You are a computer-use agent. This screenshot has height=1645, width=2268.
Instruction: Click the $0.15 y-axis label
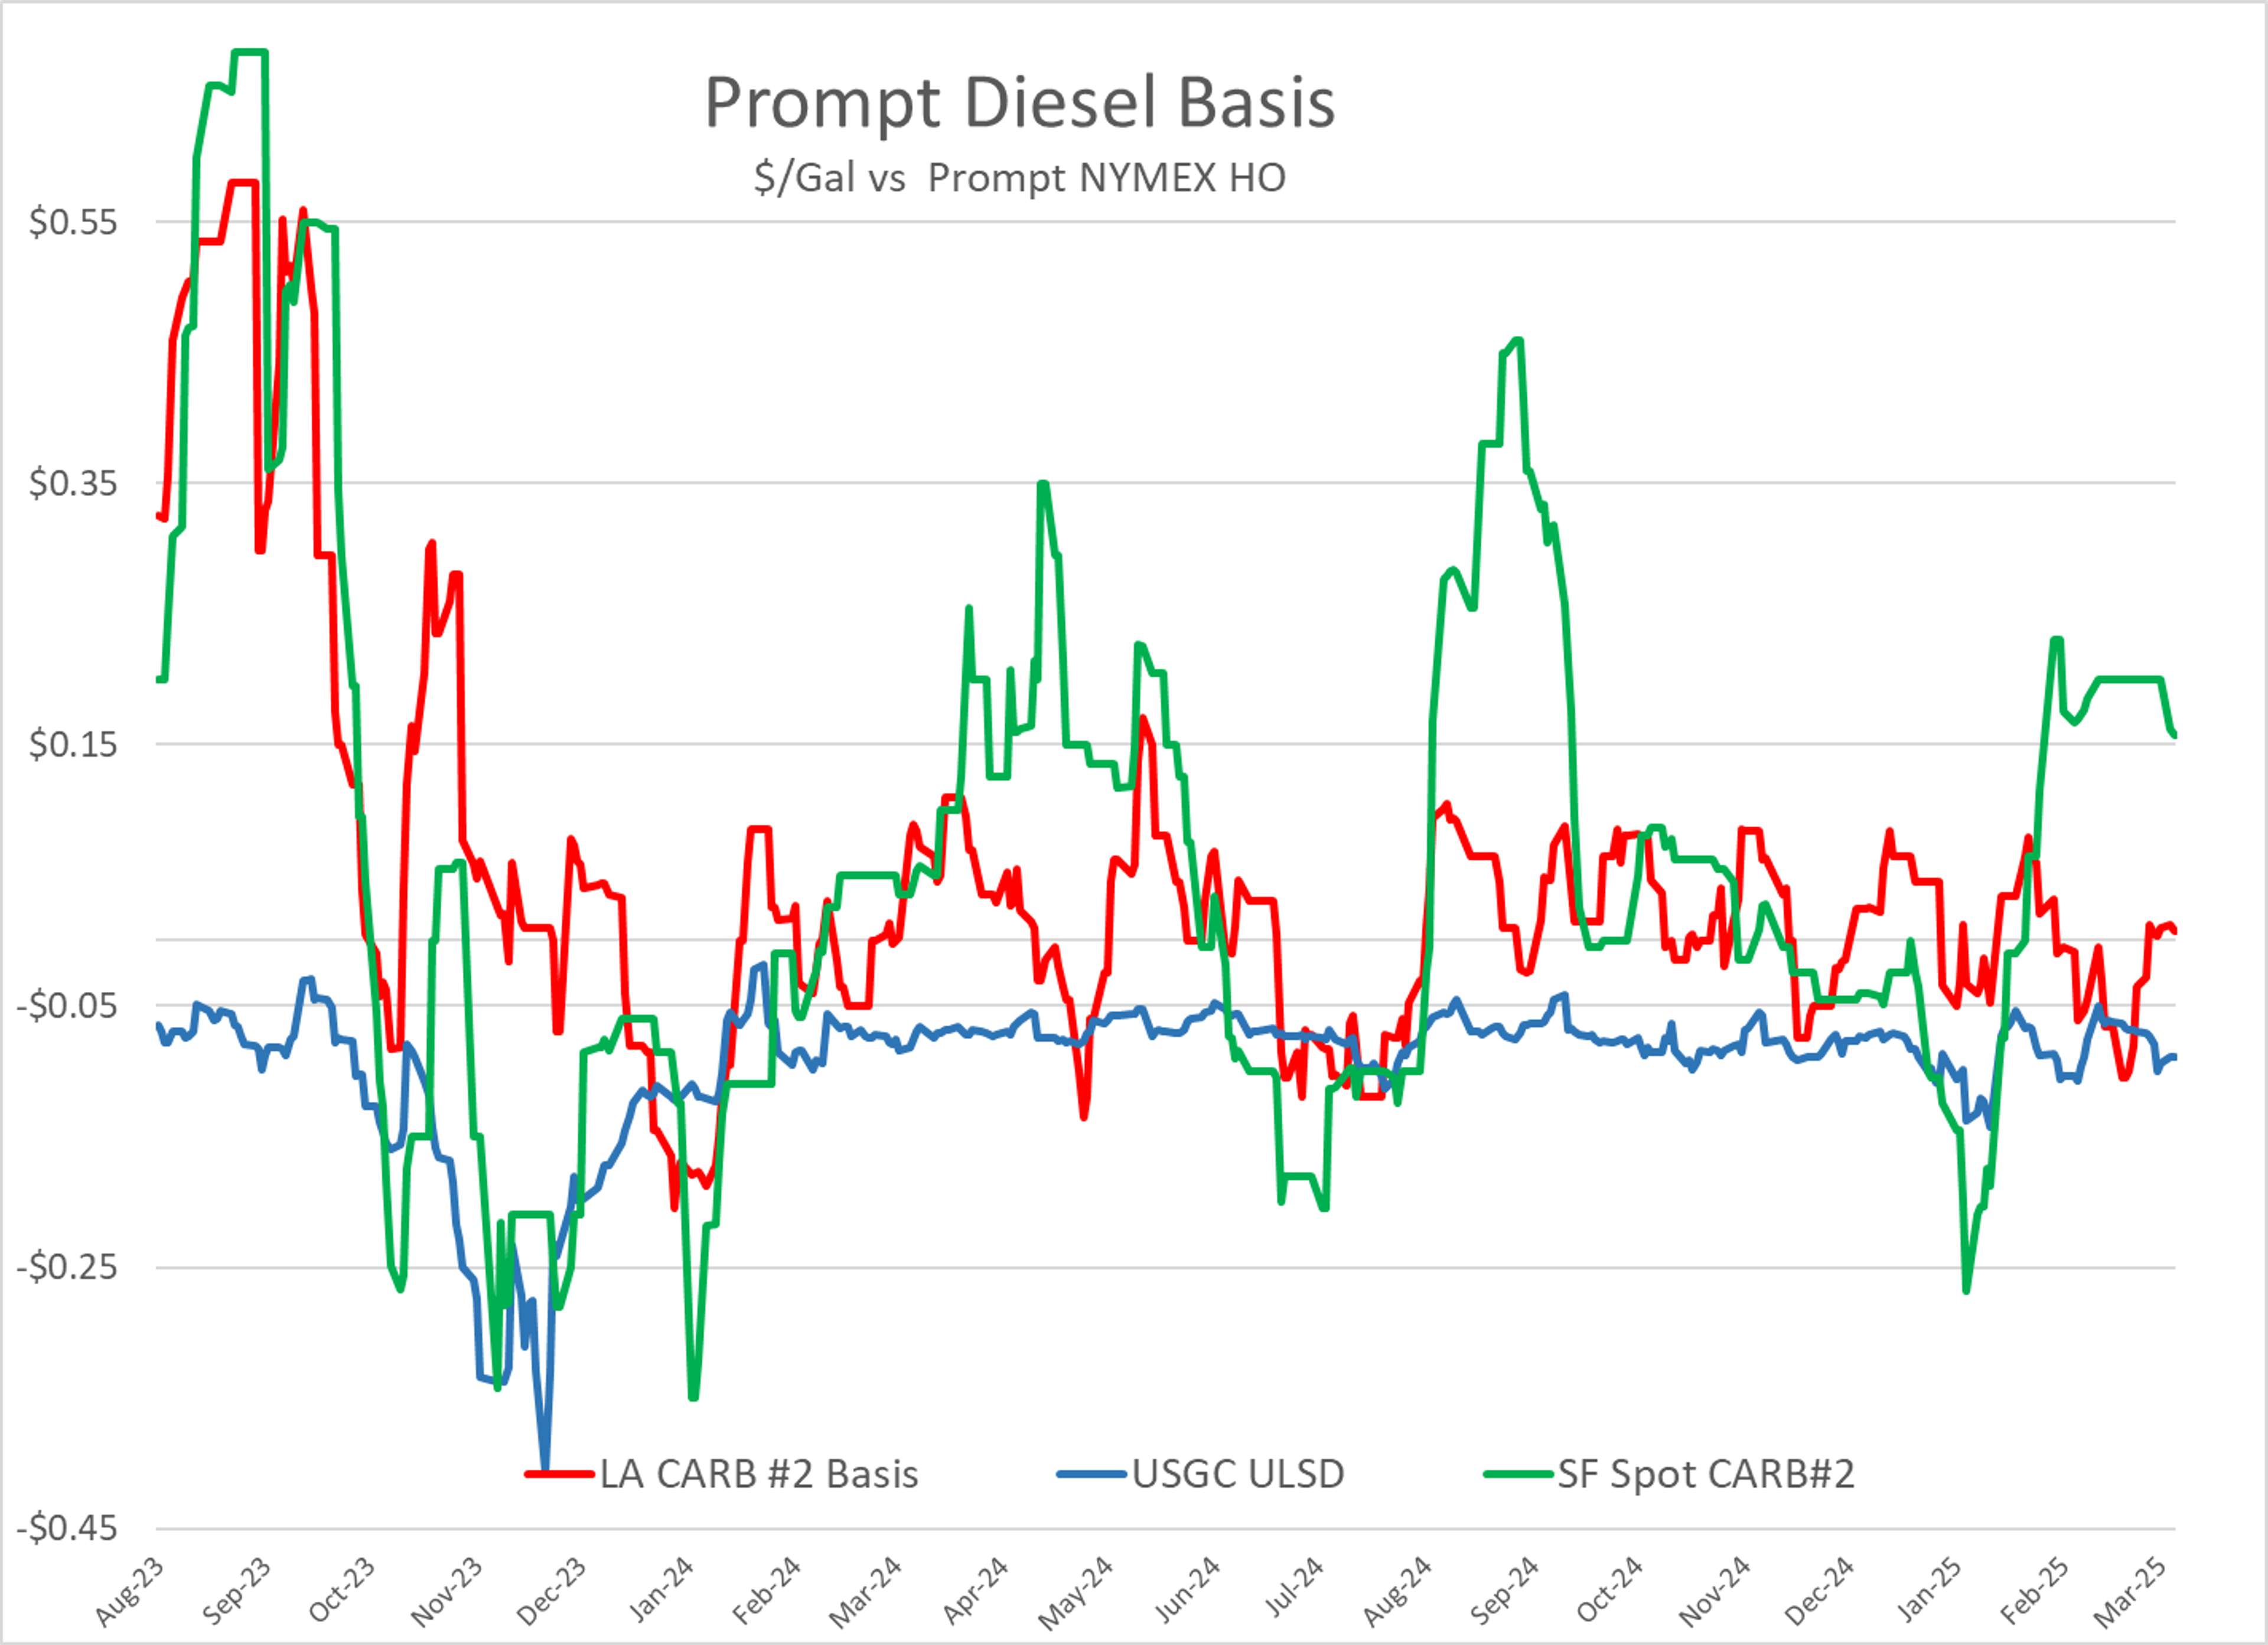point(73,745)
